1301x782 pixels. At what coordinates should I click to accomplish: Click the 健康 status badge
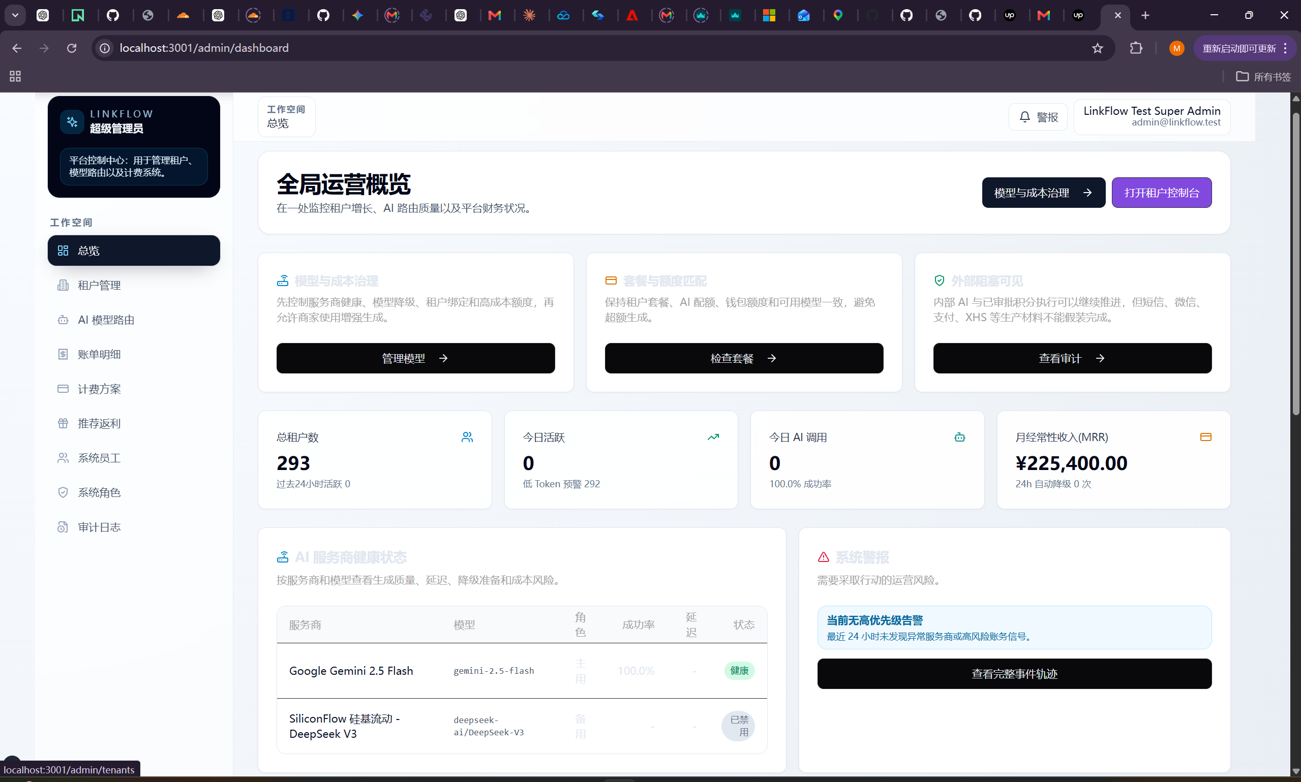[x=739, y=670]
